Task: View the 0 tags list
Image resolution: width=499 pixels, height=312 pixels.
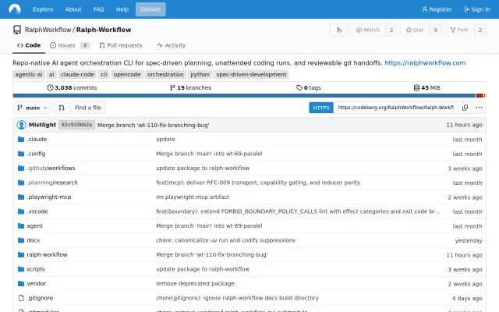Action: click(309, 87)
